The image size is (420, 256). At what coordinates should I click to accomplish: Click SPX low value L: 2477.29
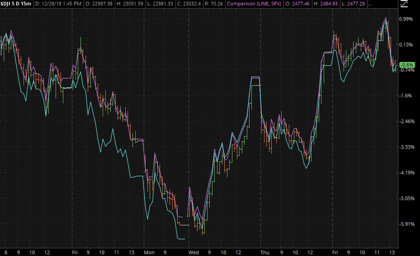click(x=353, y=4)
